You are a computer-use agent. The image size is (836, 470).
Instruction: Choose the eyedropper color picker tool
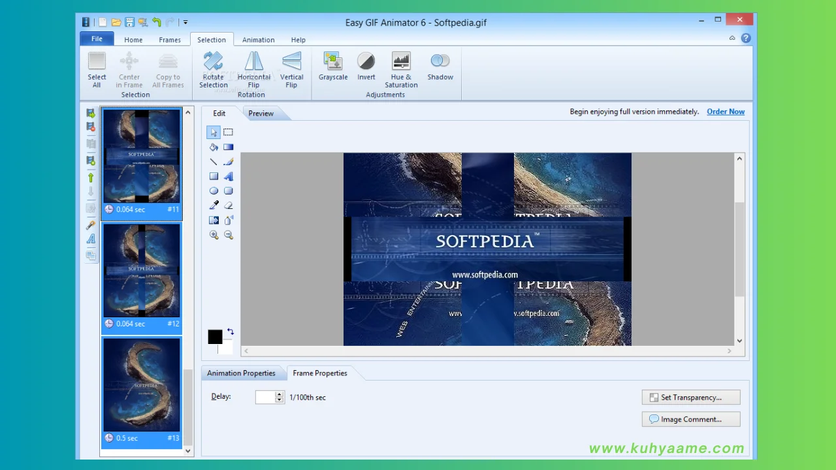coord(214,205)
